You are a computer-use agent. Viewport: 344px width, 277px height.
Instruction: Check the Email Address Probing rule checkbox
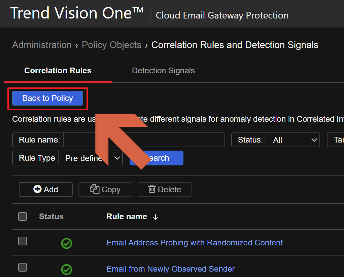(23, 241)
